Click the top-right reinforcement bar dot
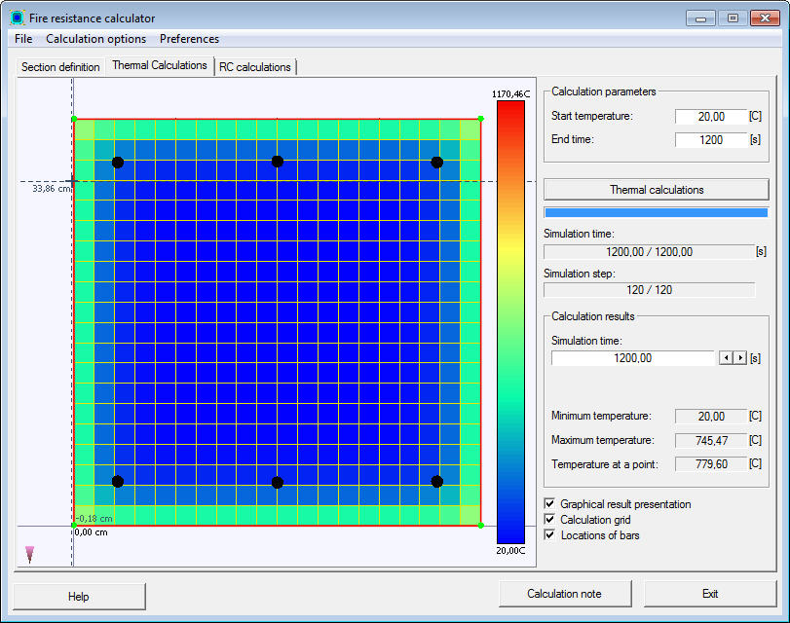 [x=436, y=163]
